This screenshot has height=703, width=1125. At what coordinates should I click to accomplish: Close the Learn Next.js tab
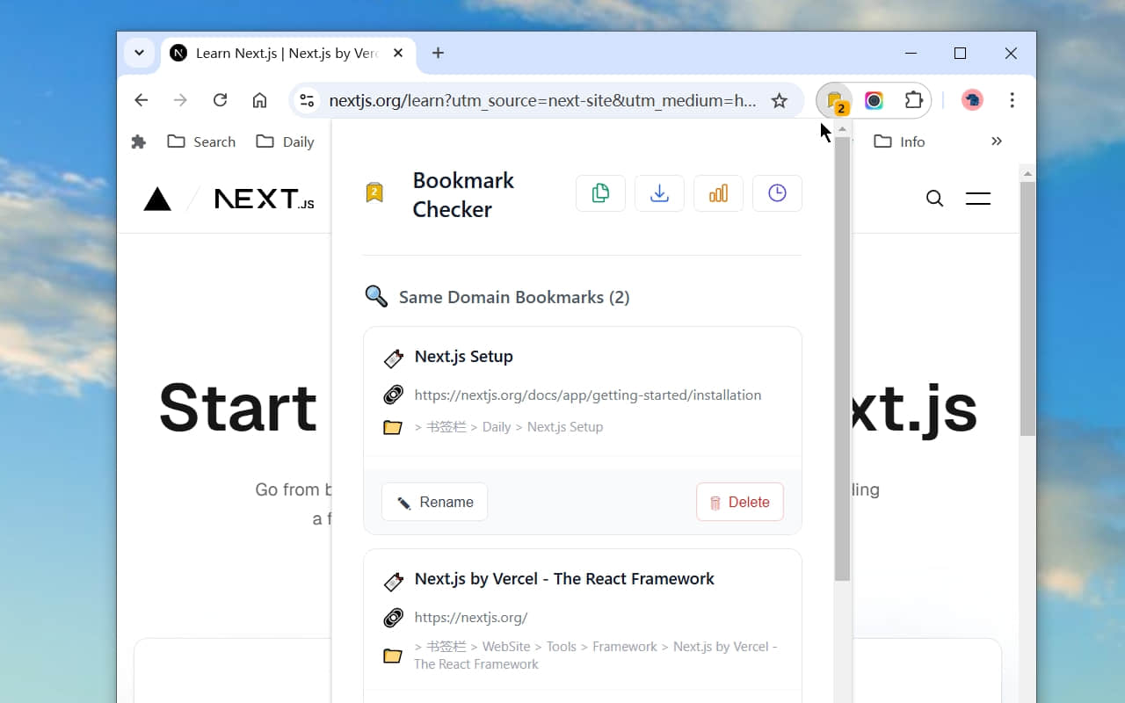398,53
